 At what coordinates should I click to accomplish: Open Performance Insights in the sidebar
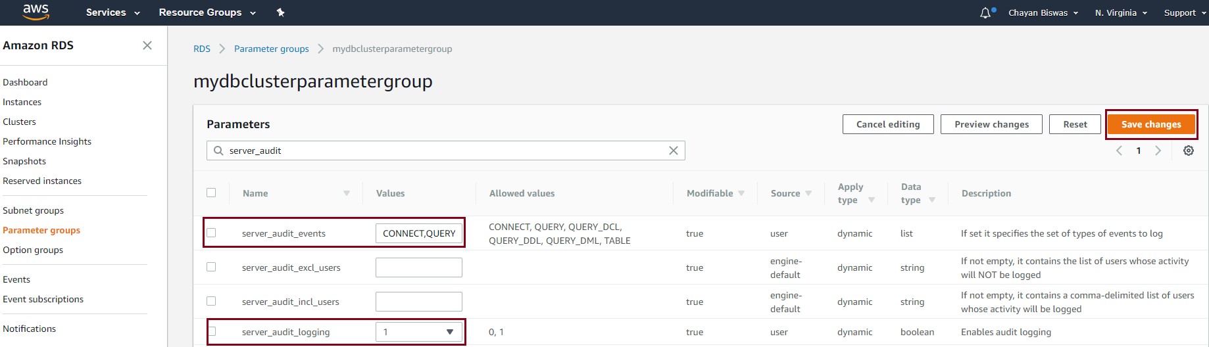tap(47, 141)
